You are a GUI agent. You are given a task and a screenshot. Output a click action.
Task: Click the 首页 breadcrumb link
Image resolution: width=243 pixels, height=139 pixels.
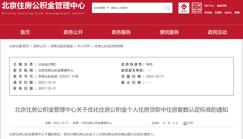click(x=26, y=46)
